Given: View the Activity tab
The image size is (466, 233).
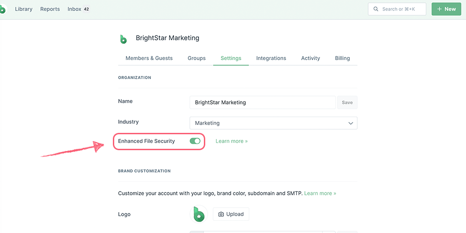Looking at the screenshot, I should (310, 58).
